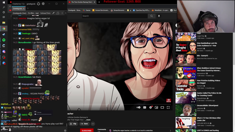Image resolution: width=235 pixels, height=132 pixels.
Task: Open a new browser tab
Action: coord(99,2)
